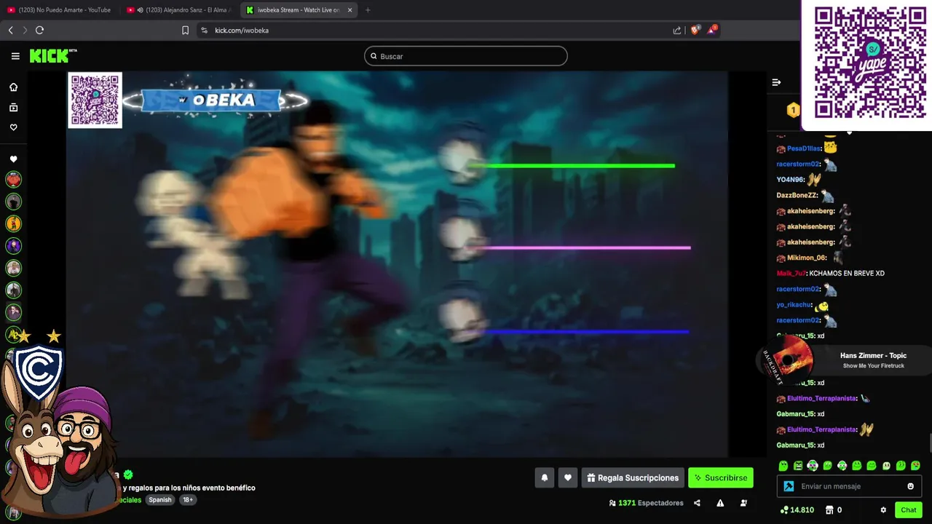Send message with the Chat button
This screenshot has height=524, width=932.
click(x=909, y=509)
